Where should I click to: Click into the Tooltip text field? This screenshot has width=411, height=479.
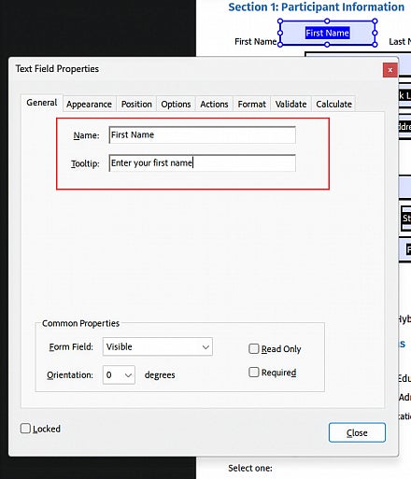click(202, 162)
